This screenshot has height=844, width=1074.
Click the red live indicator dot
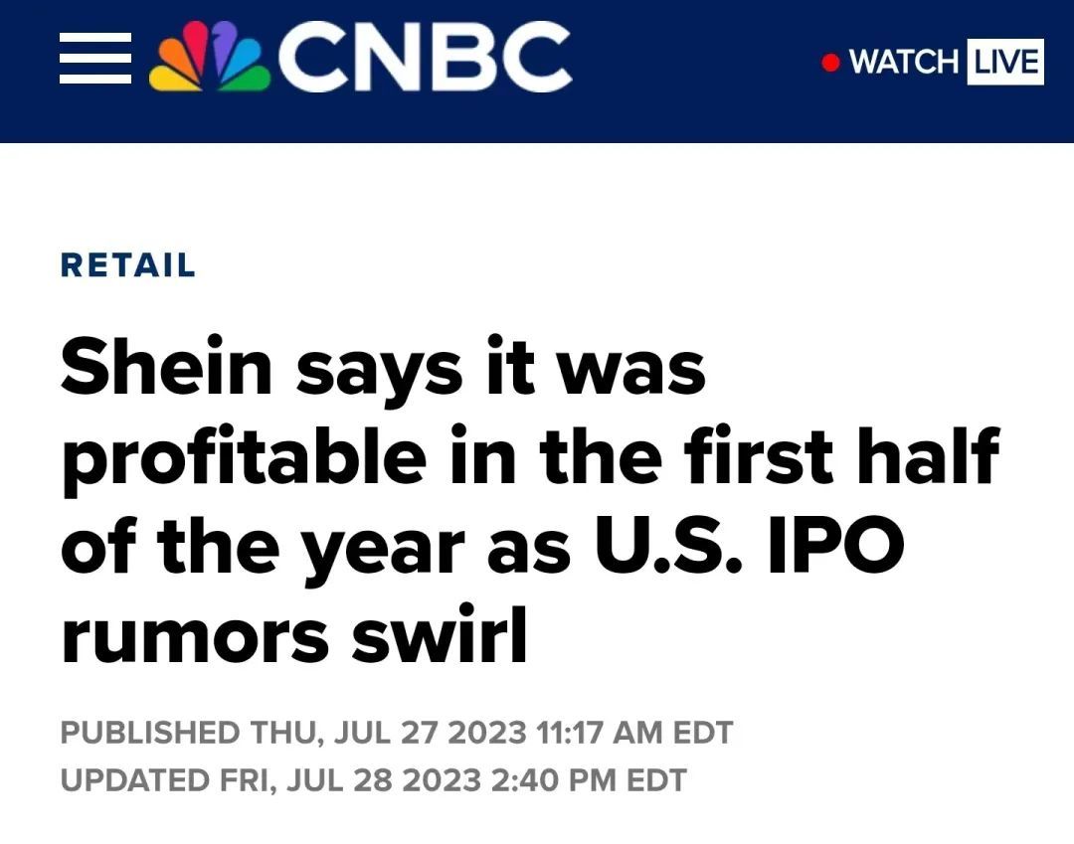pyautogui.click(x=830, y=63)
